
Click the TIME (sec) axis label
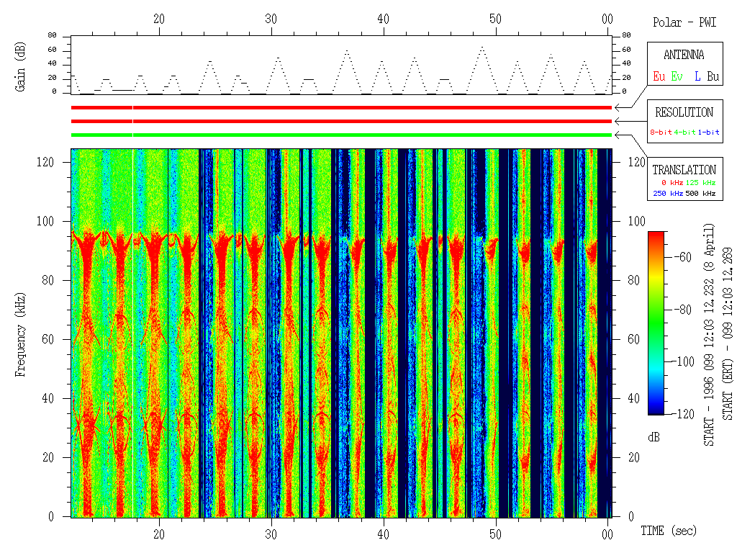pos(669,531)
